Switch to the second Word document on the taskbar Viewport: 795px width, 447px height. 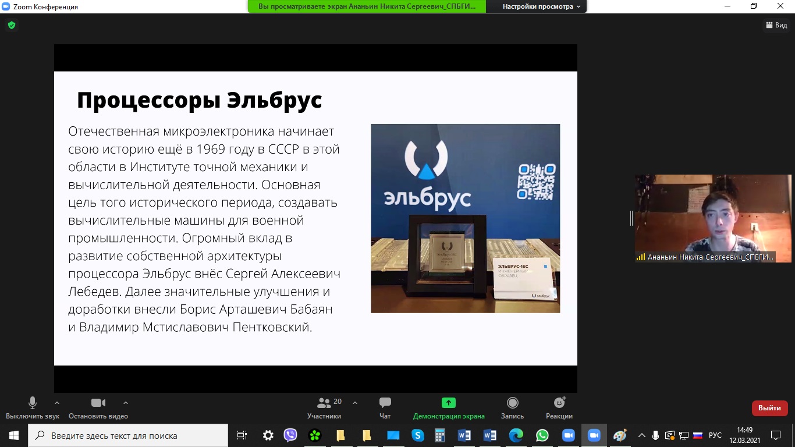click(x=489, y=435)
